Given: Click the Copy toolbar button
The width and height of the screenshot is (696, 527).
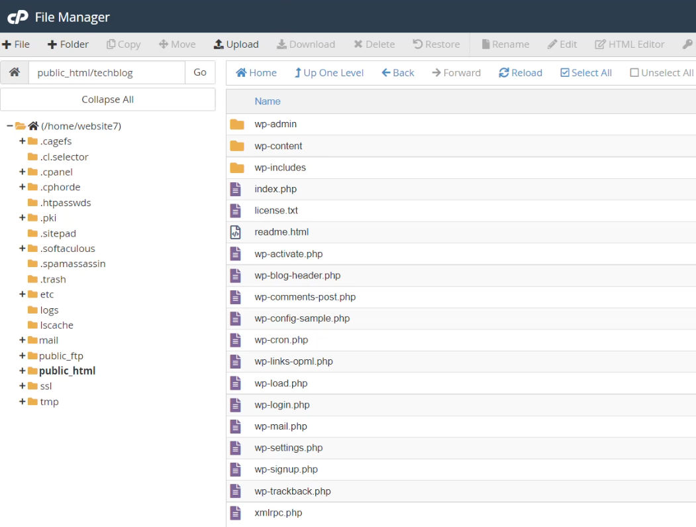Looking at the screenshot, I should [123, 44].
